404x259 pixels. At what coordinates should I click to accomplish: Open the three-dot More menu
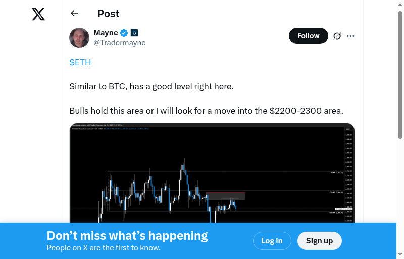coord(351,36)
